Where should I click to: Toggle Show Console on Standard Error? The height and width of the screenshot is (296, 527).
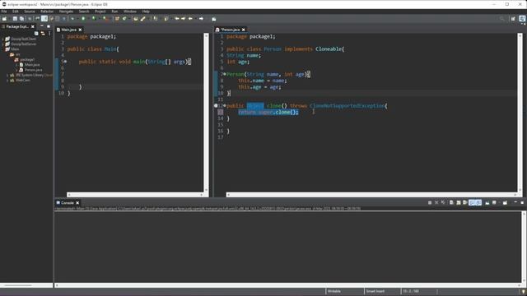point(478,203)
